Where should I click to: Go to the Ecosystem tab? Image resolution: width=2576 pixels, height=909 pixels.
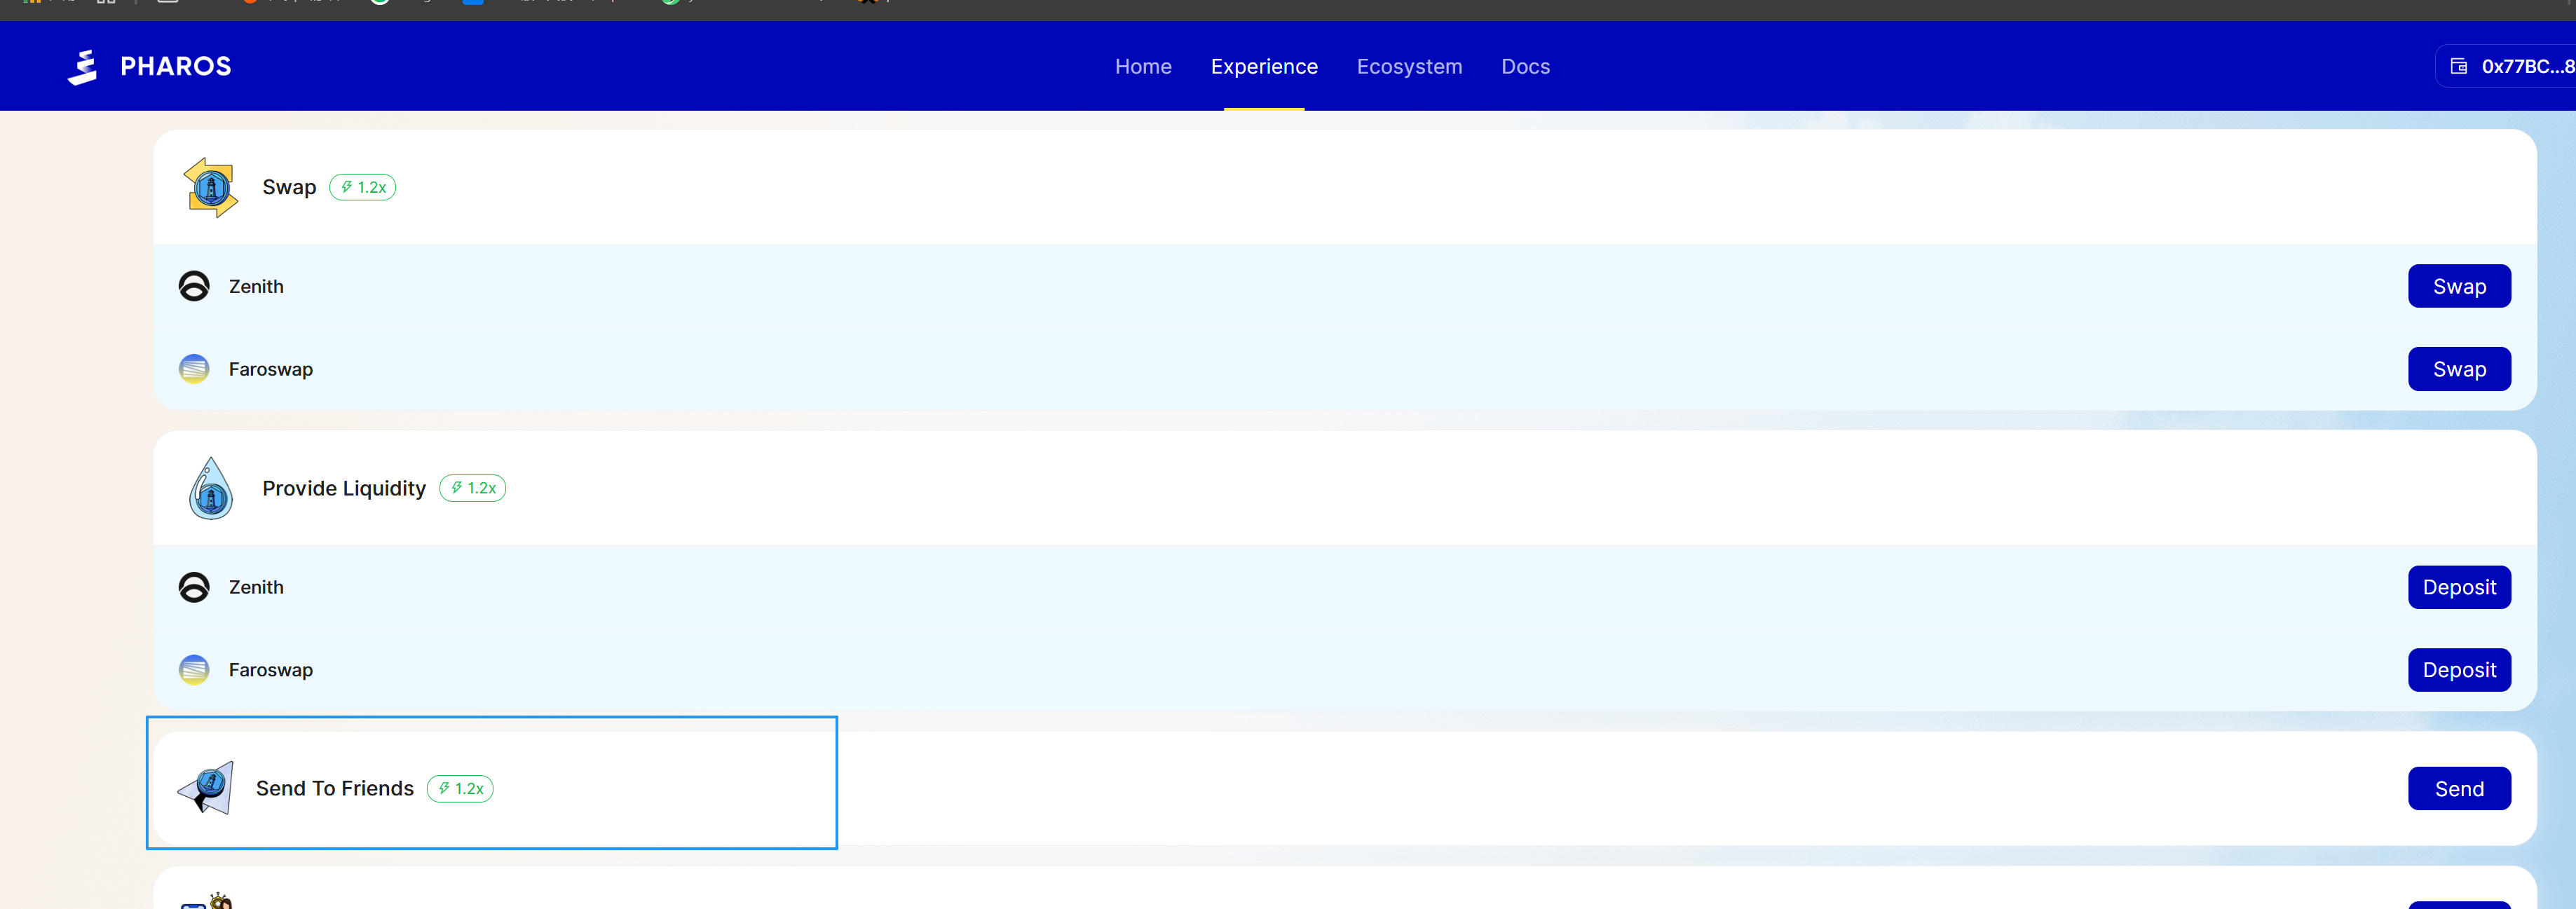point(1409,66)
